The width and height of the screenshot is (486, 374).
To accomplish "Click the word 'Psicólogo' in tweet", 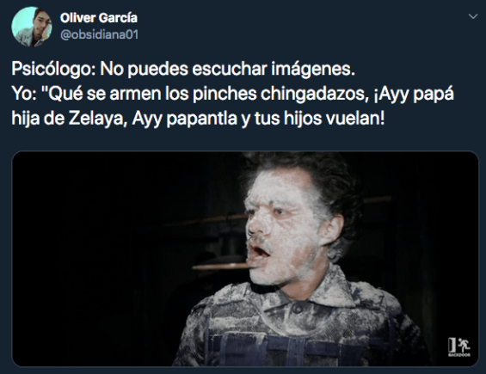I will (x=52, y=69).
